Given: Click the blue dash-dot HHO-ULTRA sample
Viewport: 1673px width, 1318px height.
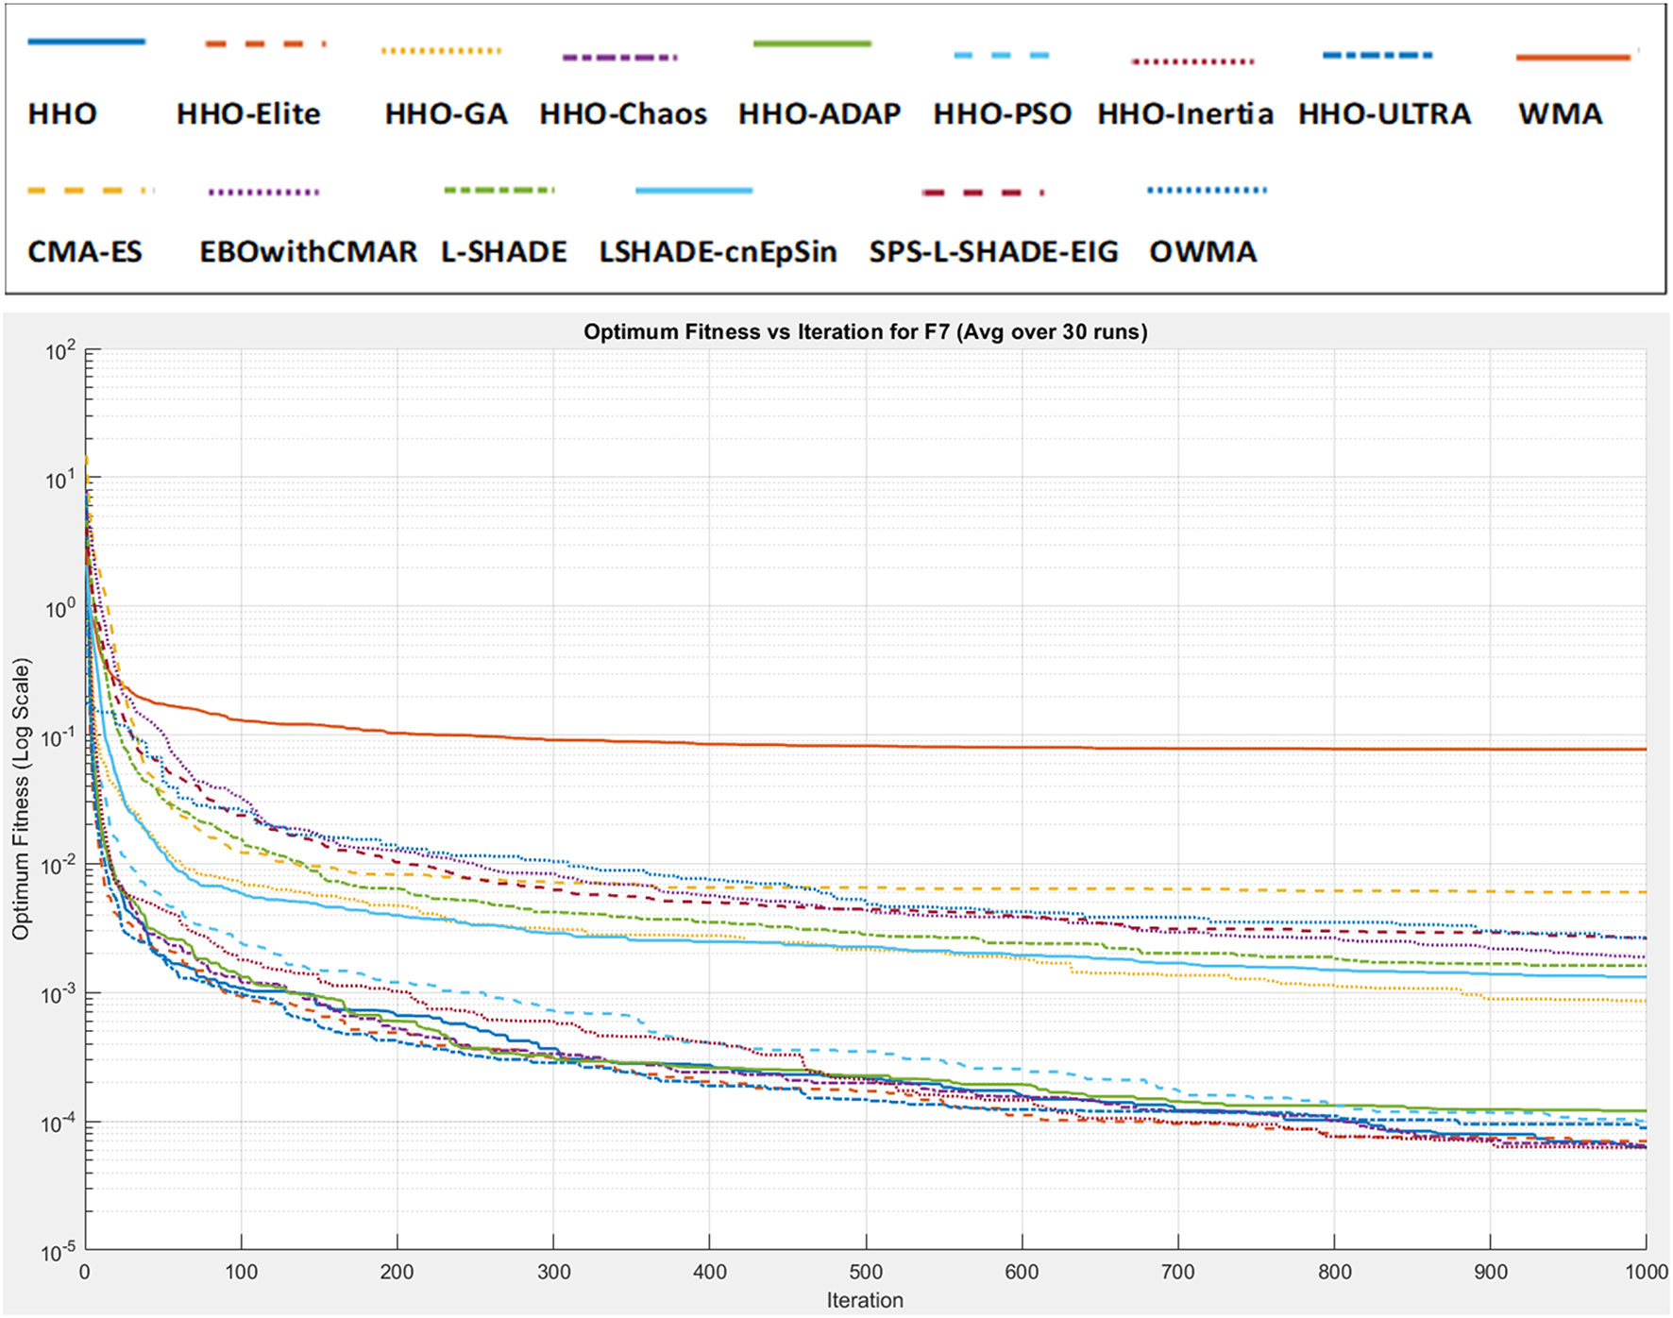Looking at the screenshot, I should (1377, 55).
